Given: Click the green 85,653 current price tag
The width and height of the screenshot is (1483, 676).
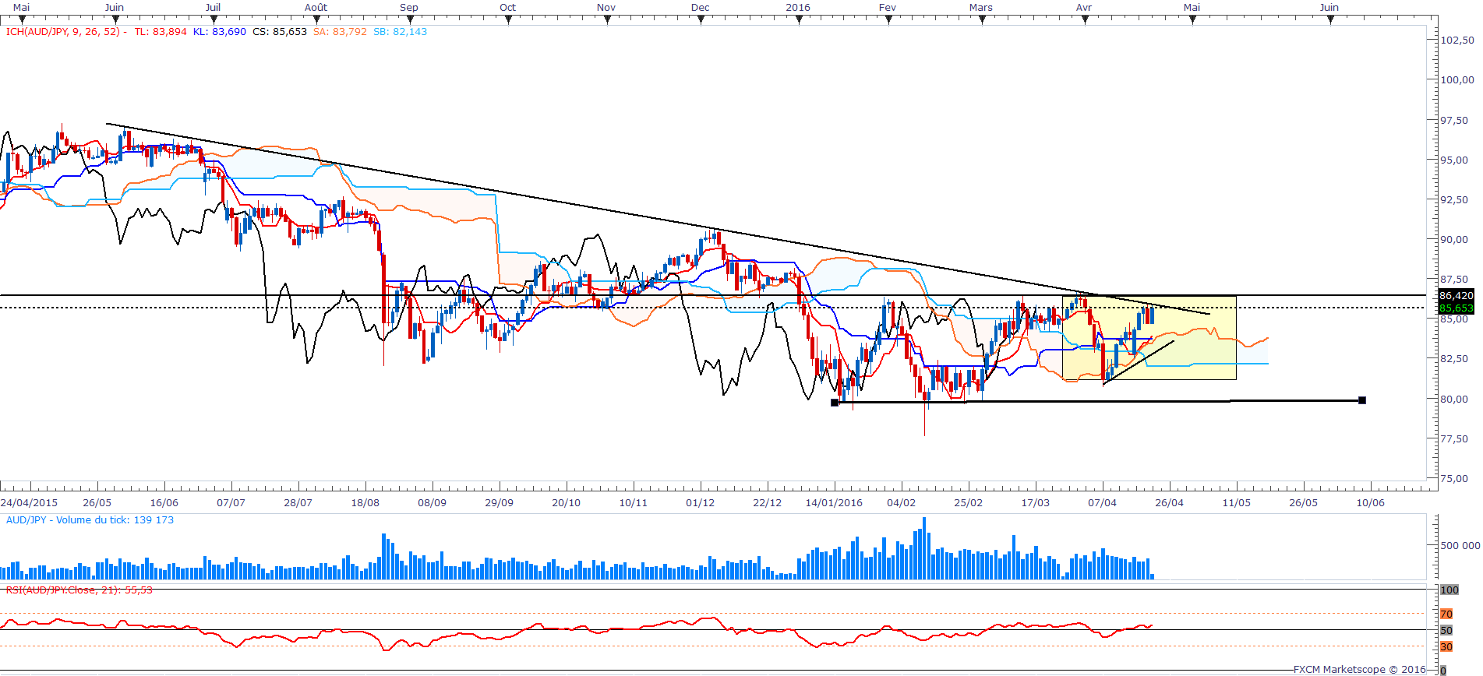Looking at the screenshot, I should (x=1456, y=308).
